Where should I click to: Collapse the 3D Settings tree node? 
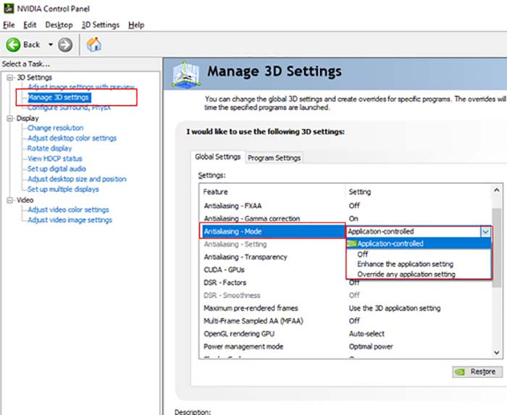pyautogui.click(x=10, y=77)
